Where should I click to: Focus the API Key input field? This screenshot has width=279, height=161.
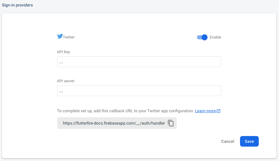click(x=139, y=62)
